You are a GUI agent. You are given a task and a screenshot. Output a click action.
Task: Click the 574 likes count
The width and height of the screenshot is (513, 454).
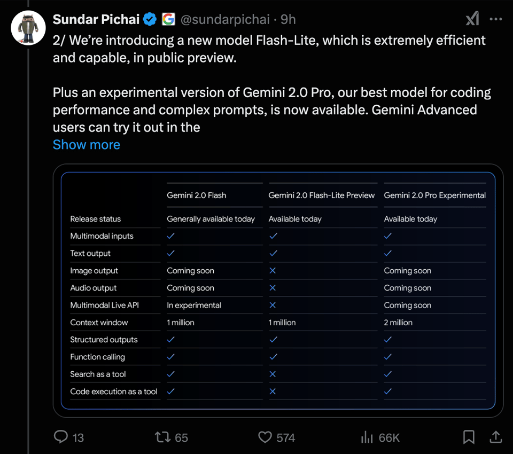[x=286, y=438]
